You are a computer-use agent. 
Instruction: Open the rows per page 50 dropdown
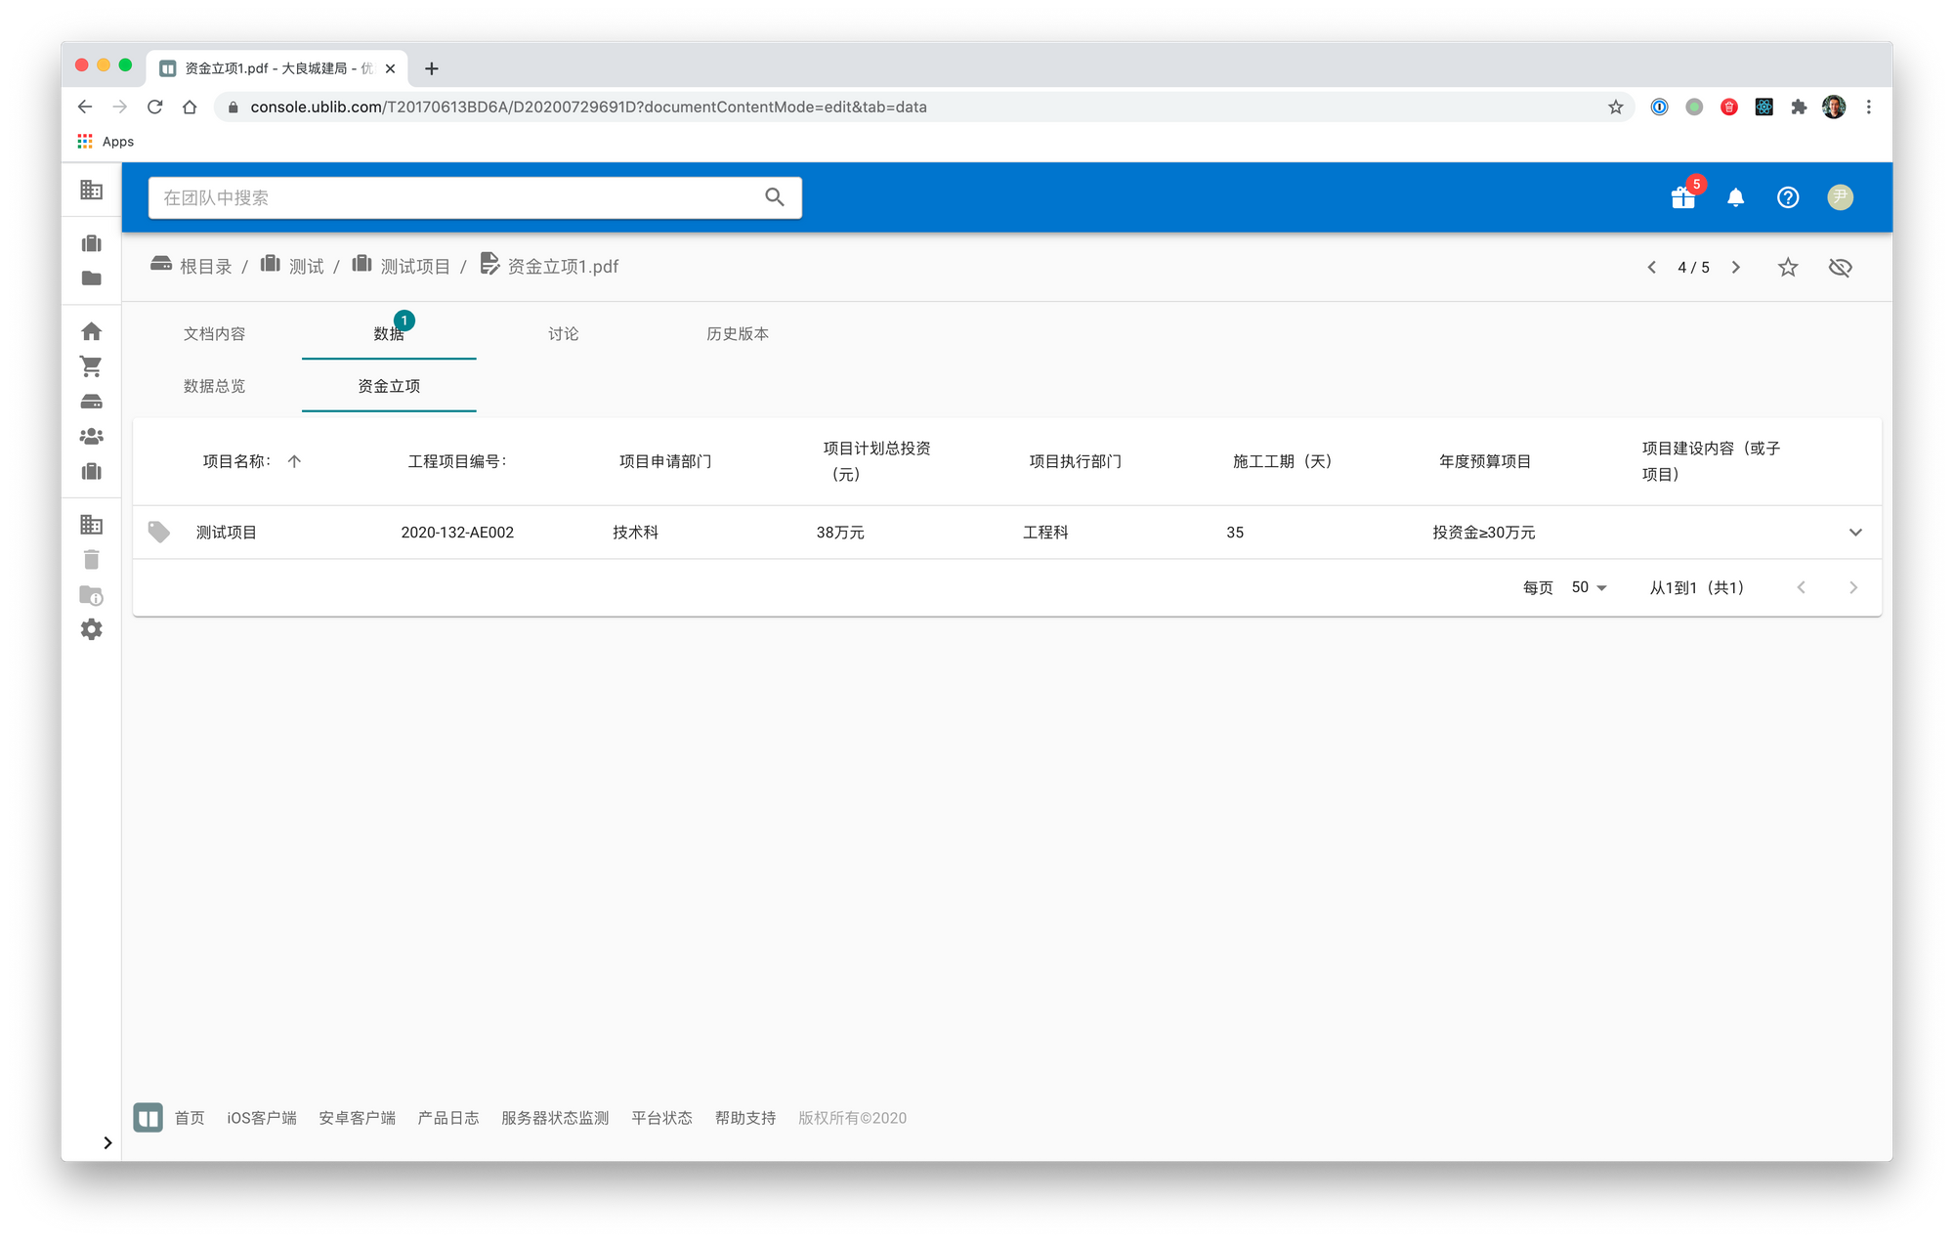coord(1589,587)
